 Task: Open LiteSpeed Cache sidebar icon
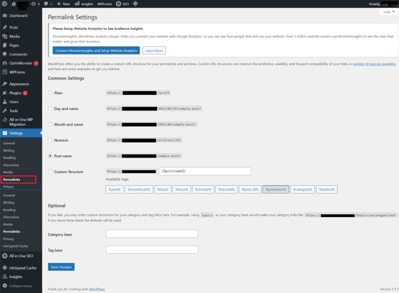coord(5,268)
